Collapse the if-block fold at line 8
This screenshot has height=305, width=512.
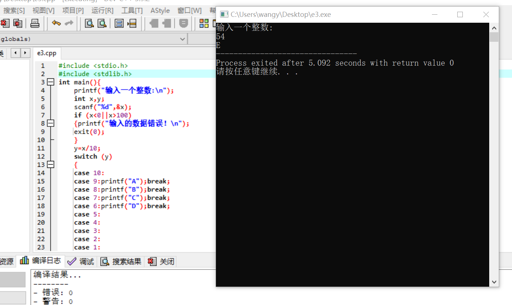(51, 124)
